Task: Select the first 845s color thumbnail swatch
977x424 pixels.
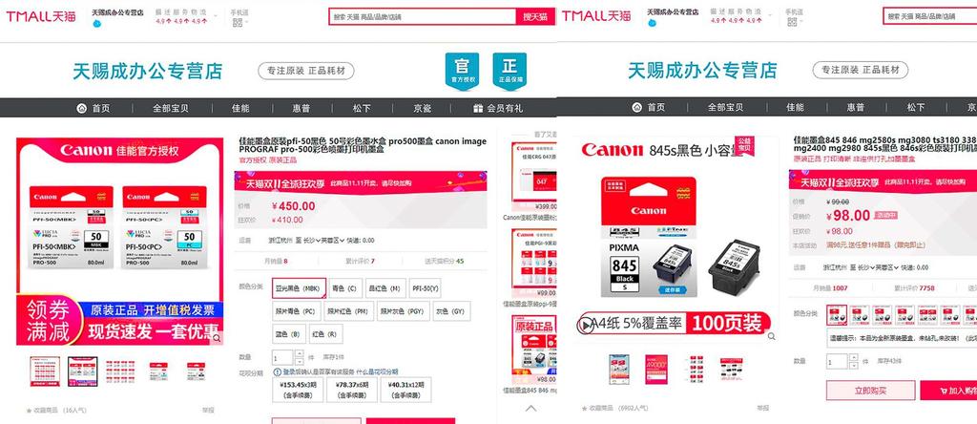Action: point(837,315)
